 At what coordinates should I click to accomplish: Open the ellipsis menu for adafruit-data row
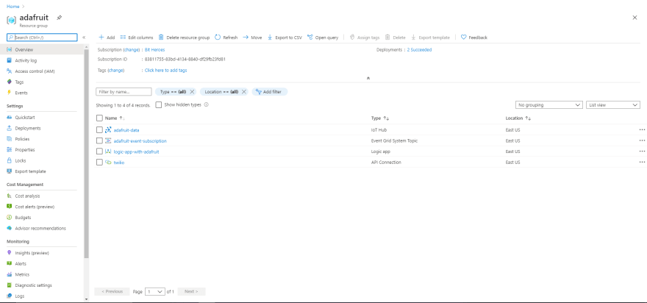[642, 129]
